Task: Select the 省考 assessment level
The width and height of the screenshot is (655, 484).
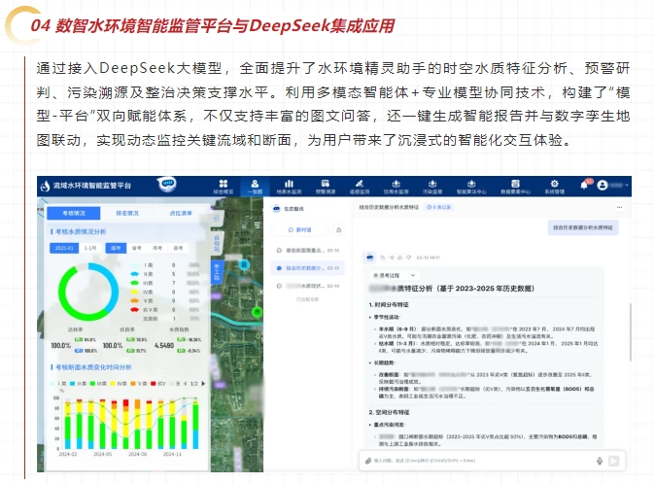Action: click(x=137, y=248)
